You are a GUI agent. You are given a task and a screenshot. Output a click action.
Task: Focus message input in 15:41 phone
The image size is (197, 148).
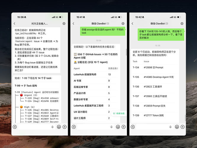pyautogui.click(x=96, y=127)
